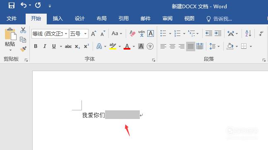
Task: Toggle Subscript formatting
Action: [77, 46]
